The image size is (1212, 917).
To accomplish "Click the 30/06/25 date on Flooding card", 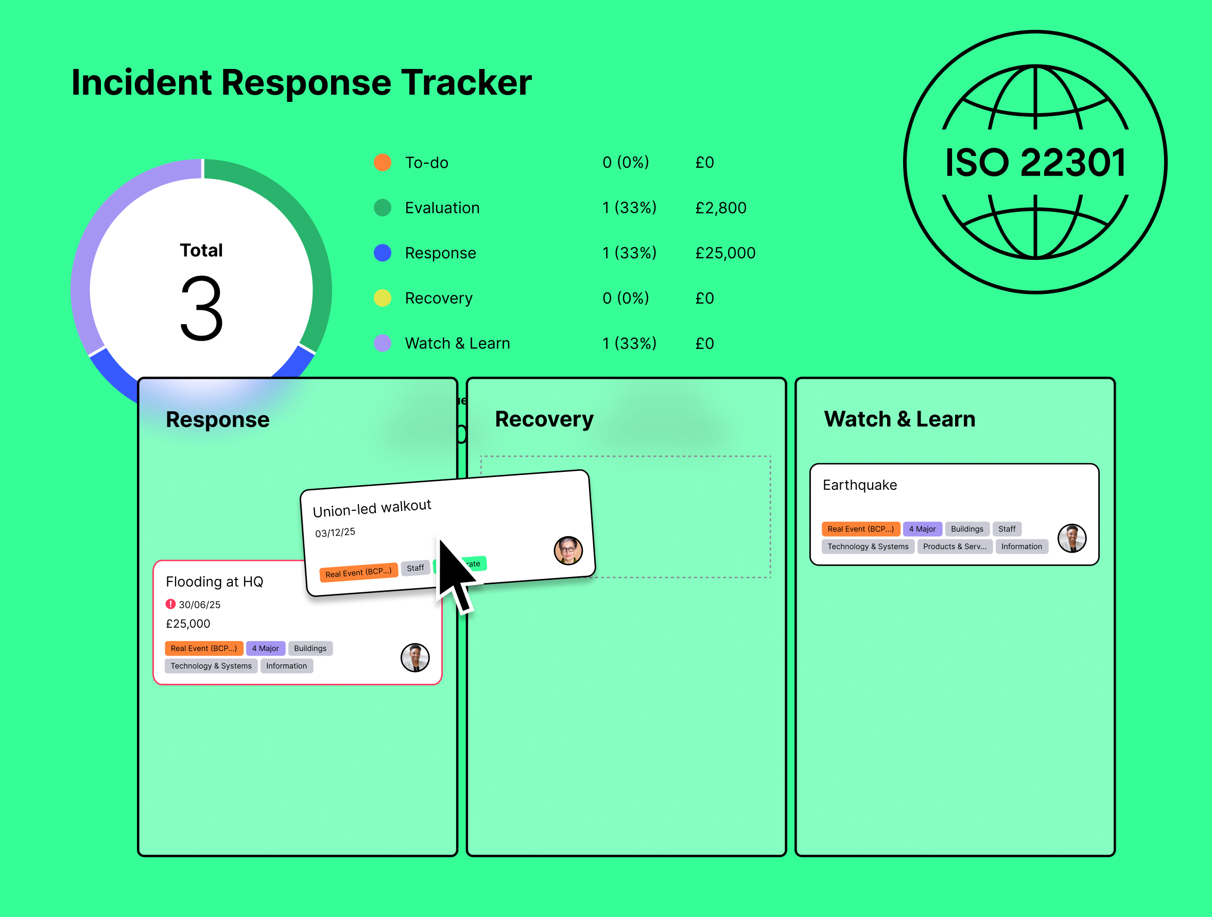I will coord(199,605).
